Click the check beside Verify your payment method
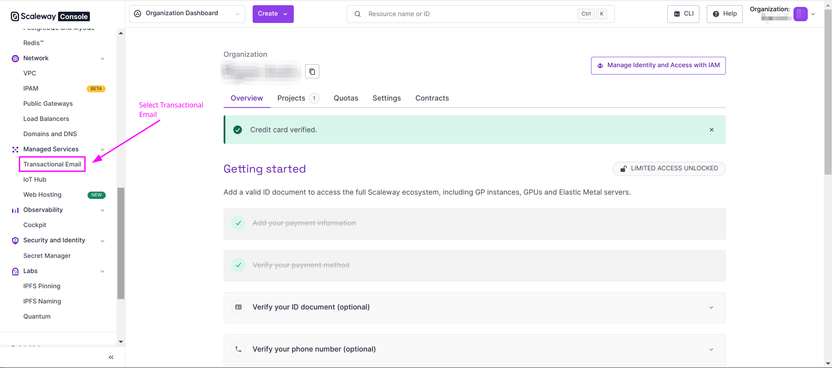This screenshot has height=368, width=832. click(x=238, y=265)
